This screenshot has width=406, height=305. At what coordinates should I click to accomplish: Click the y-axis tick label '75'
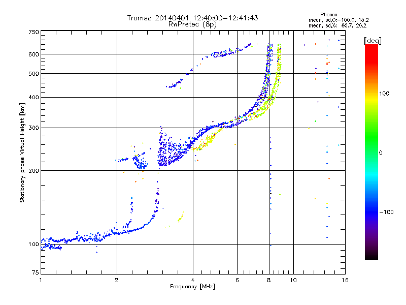[x=36, y=272]
